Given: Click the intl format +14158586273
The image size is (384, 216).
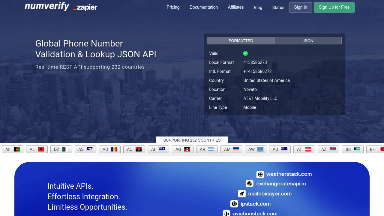Looking at the screenshot, I should point(257,71).
